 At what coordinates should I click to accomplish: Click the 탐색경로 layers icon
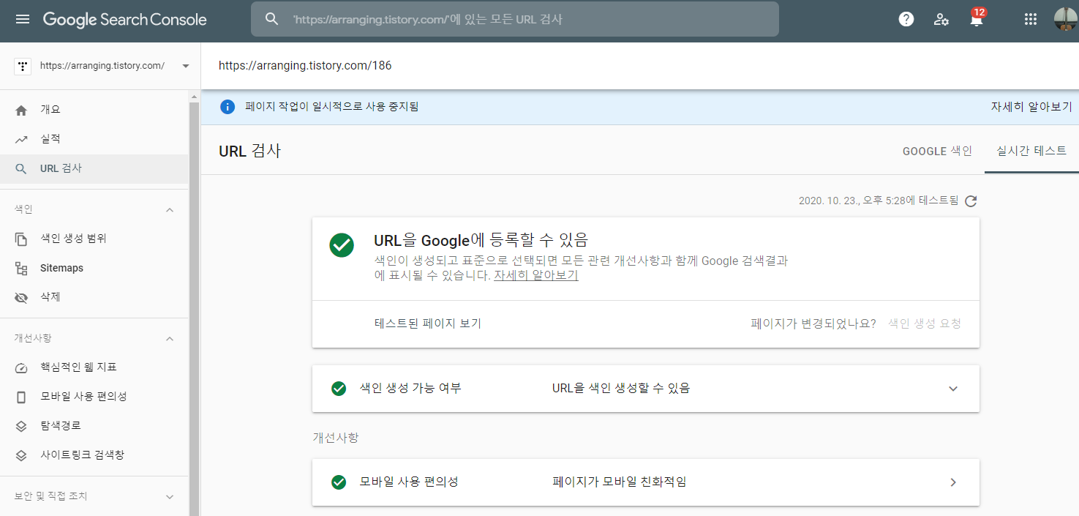click(x=21, y=426)
